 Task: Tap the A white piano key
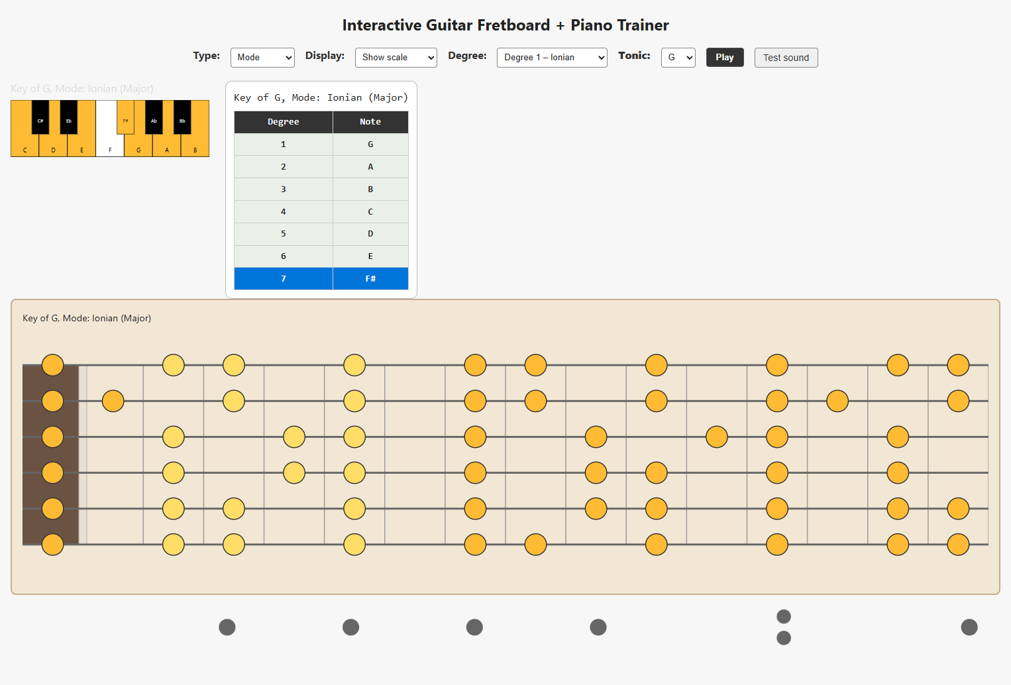pyautogui.click(x=167, y=146)
